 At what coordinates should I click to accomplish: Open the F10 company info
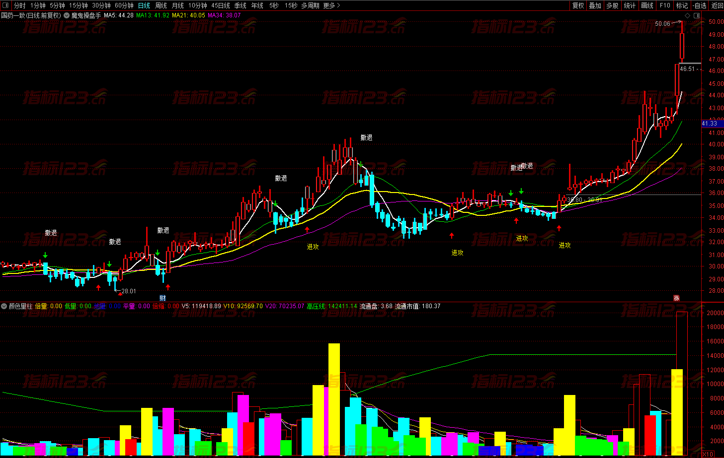[x=665, y=5]
